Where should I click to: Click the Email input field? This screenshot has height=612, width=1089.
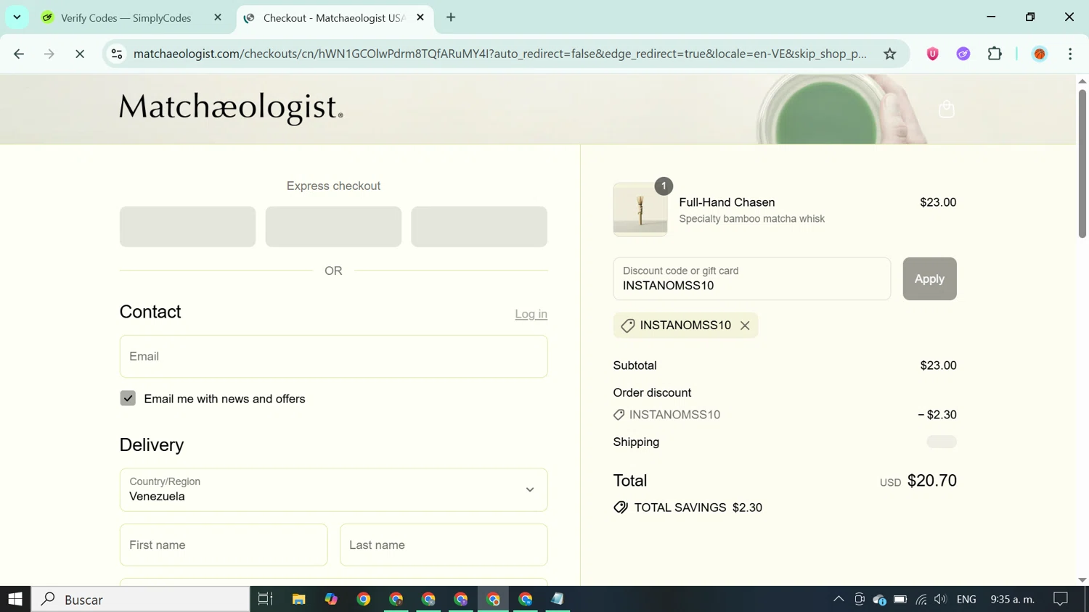pos(333,356)
